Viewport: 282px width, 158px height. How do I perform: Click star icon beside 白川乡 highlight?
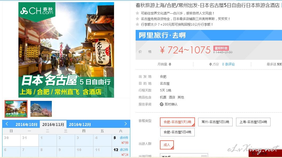(x=138, y=13)
